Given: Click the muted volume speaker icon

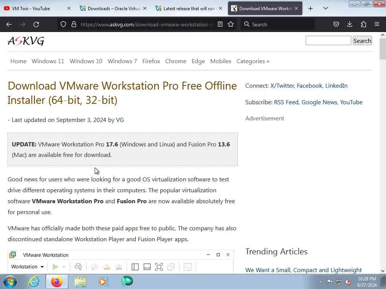Looking at the screenshot, I should (348, 282).
